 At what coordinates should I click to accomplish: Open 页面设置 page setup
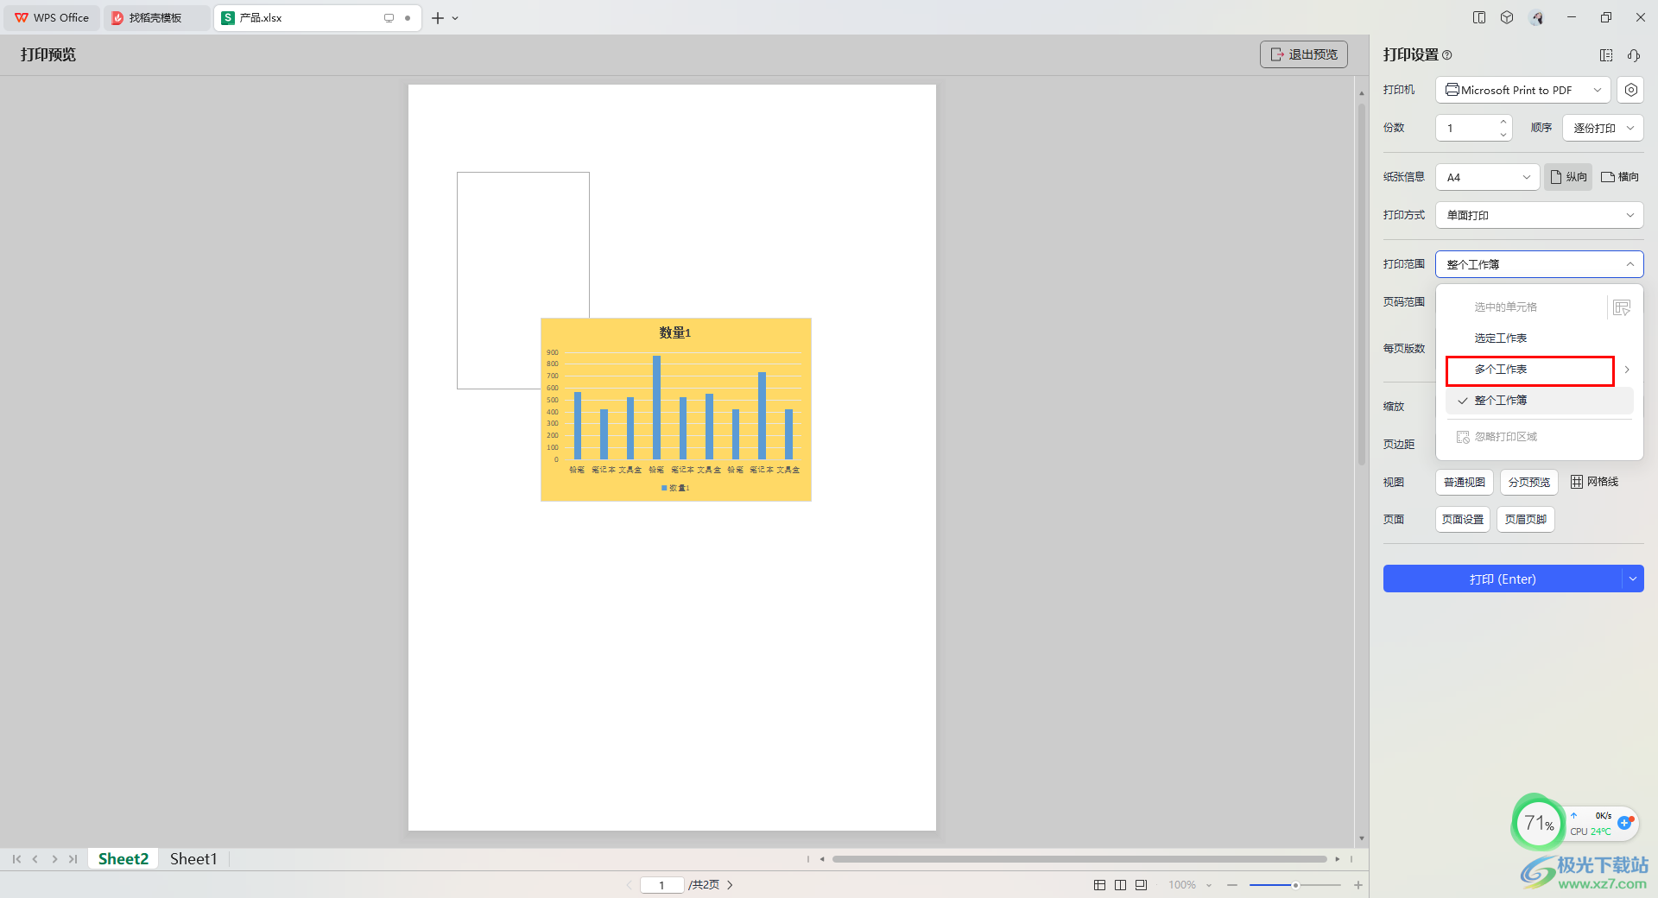pos(1463,520)
